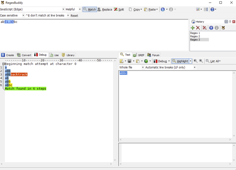Open the JavaScript (Edge) flavor dropdown
This screenshot has width=236, height=170.
click(63, 9)
